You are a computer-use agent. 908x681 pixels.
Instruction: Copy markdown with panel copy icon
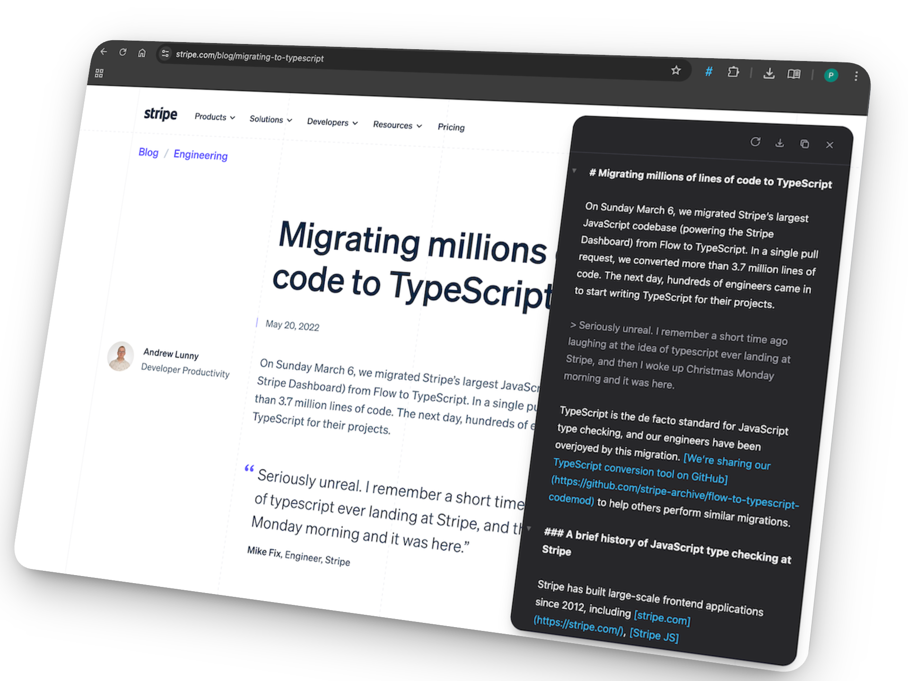pos(804,144)
